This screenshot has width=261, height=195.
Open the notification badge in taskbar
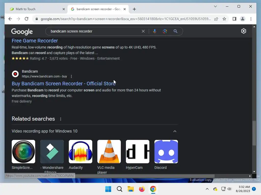point(254,189)
